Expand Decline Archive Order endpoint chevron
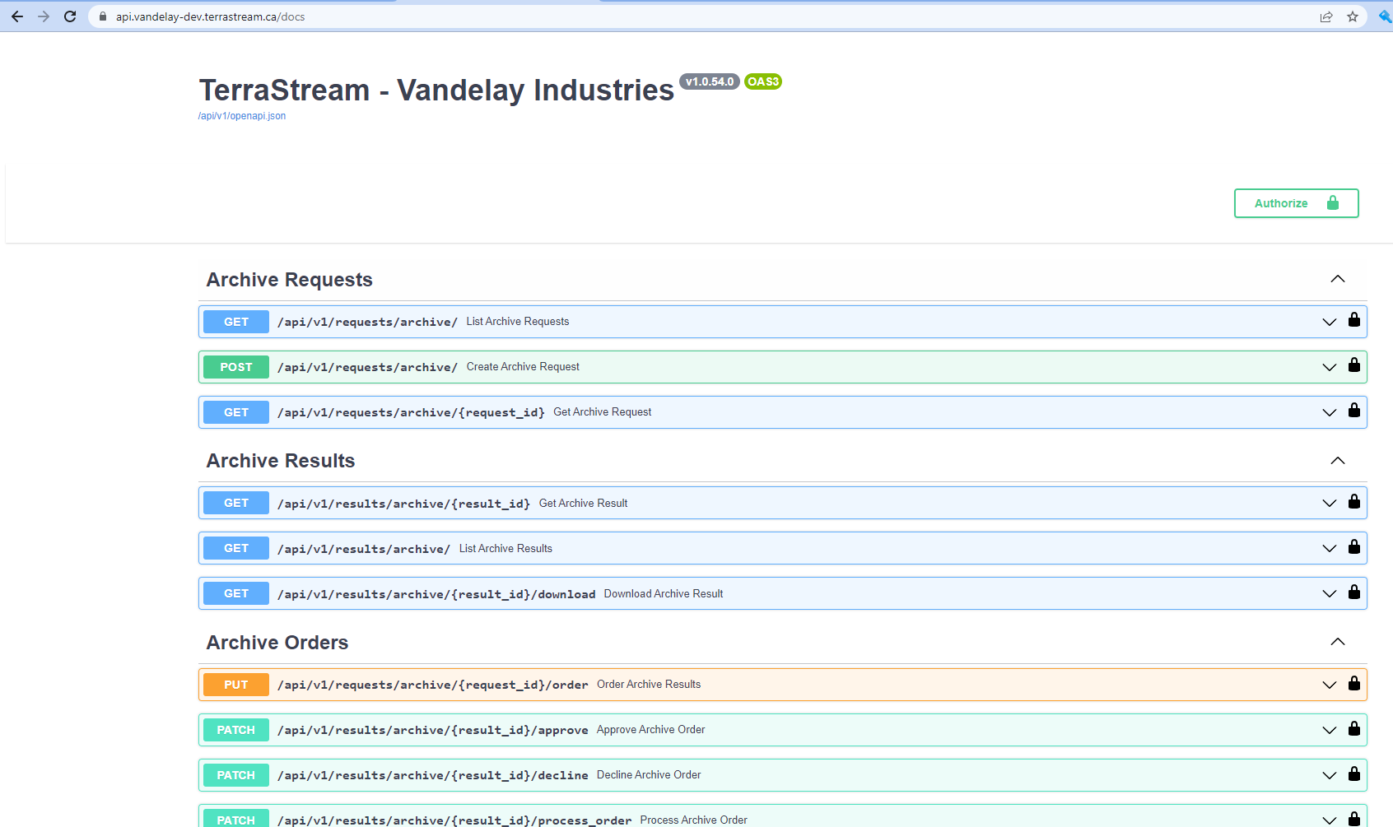This screenshot has height=827, width=1393. (x=1330, y=776)
